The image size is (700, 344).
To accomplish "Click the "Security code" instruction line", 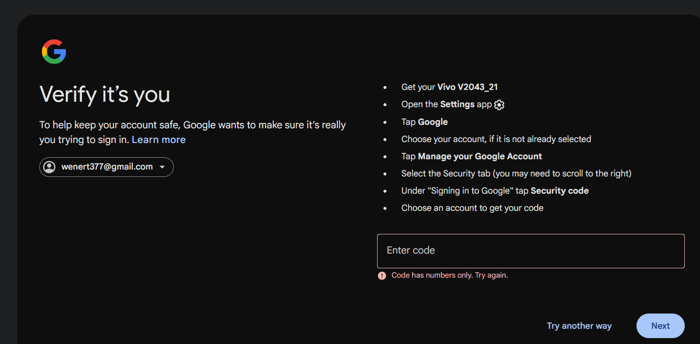I will point(495,191).
